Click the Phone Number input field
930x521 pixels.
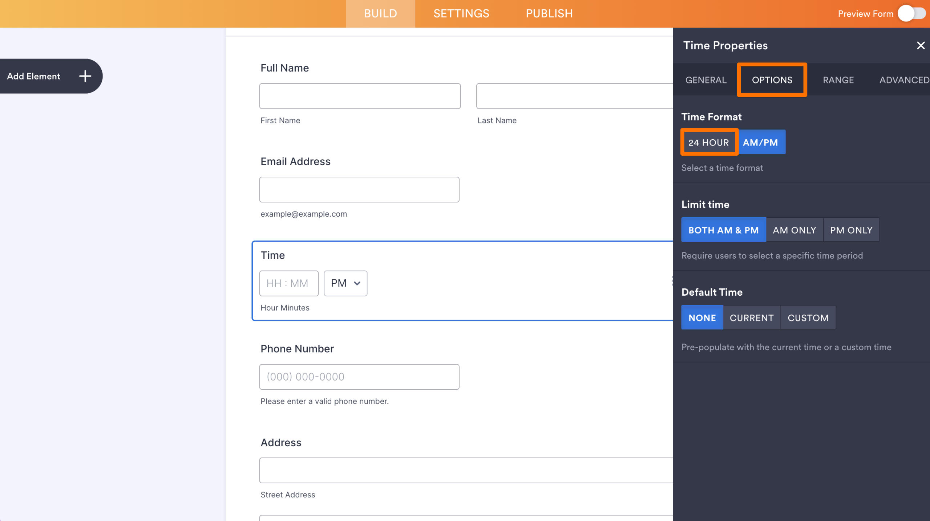(x=359, y=377)
